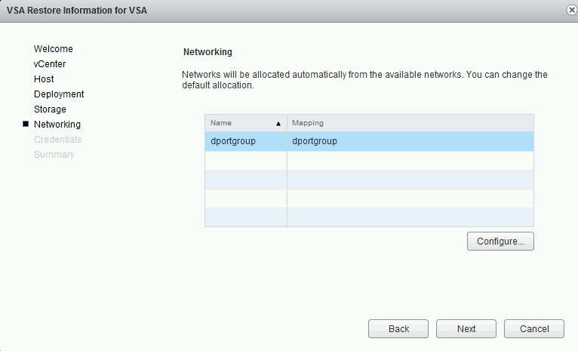Proceed with the Next button
The image size is (578, 351).
466,328
